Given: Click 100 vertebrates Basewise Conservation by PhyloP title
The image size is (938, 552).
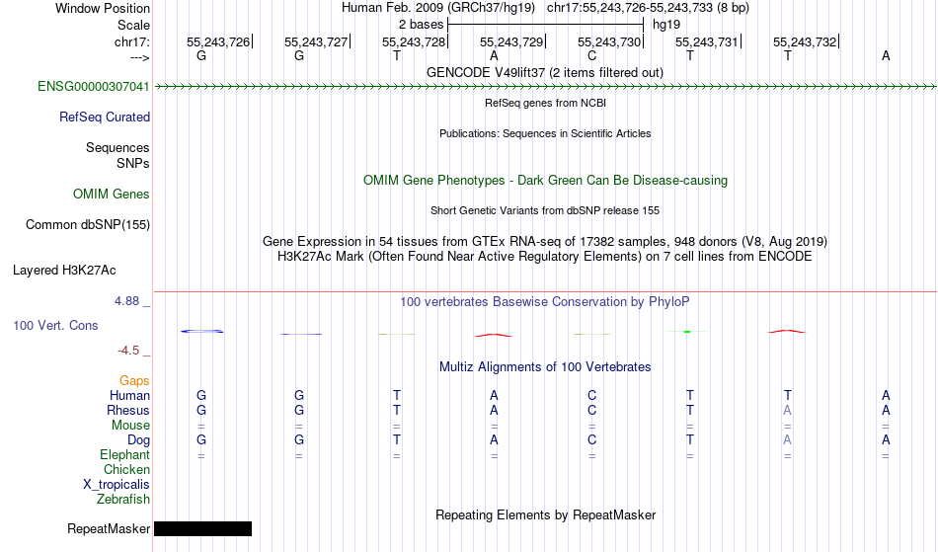Looking at the screenshot, I should coord(545,302).
